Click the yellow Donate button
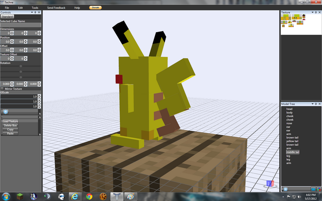Image resolution: width=322 pixels, height=201 pixels. [95, 8]
